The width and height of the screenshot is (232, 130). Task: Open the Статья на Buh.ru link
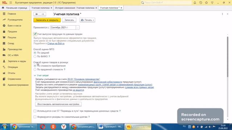click(x=56, y=43)
